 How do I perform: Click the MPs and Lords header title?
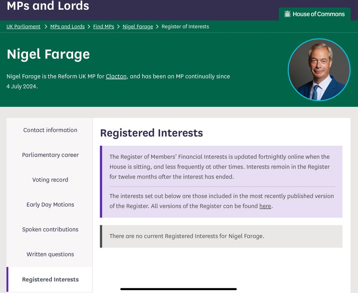48,6
